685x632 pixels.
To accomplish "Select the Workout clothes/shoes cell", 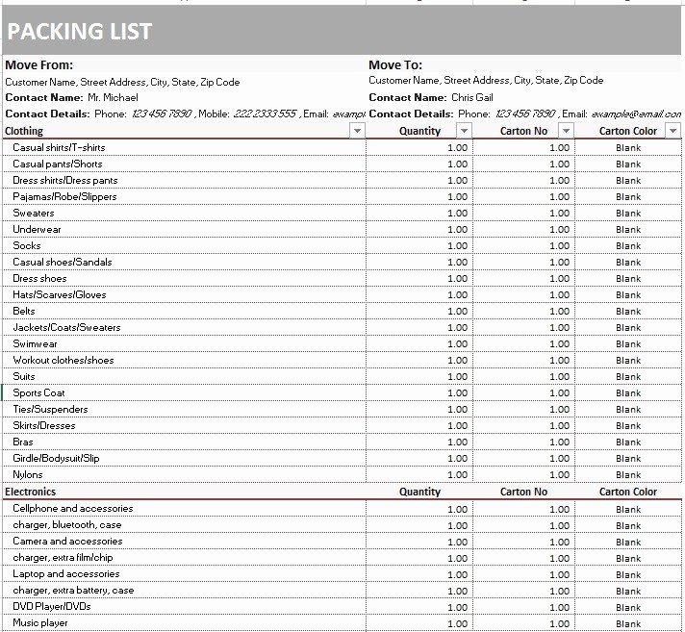I will pyautogui.click(x=185, y=360).
